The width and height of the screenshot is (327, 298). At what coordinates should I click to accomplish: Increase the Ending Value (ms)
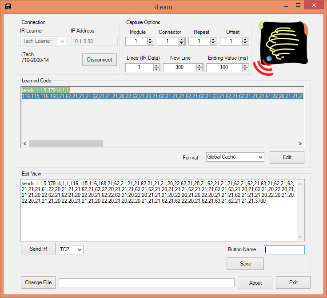[245, 65]
